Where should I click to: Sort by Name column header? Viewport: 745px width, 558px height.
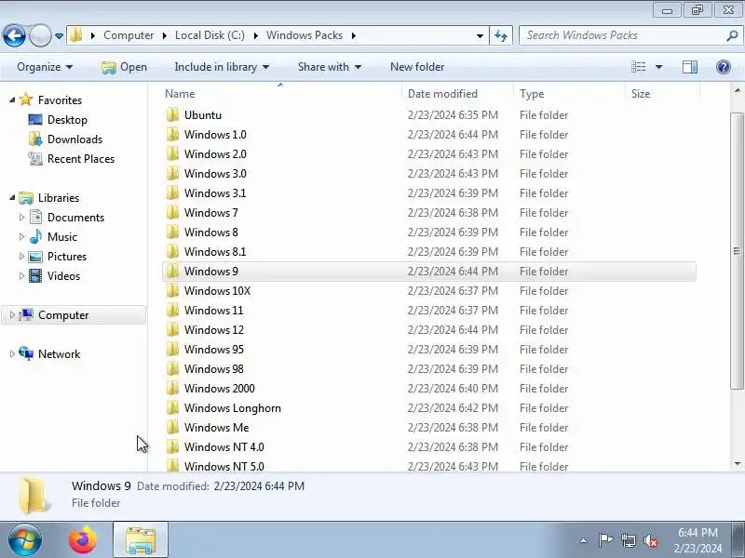281,94
